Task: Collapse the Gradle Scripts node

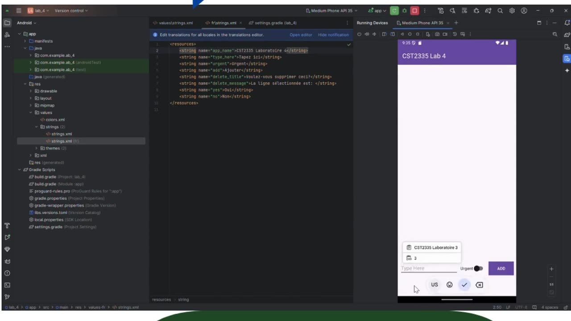Action: pyautogui.click(x=20, y=169)
